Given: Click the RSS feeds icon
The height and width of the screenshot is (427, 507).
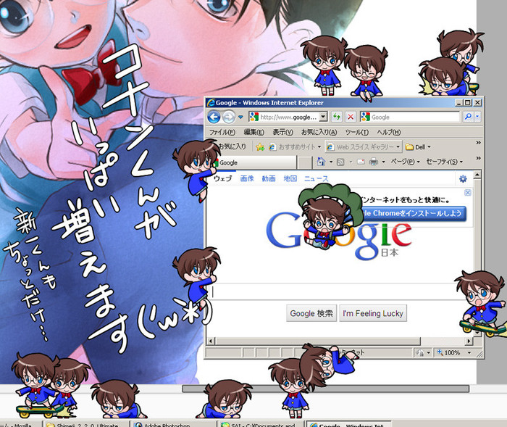Looking at the screenshot, I should click(x=340, y=162).
